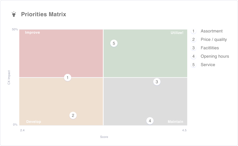Click legend number badge 2
238x146 pixels.
click(194, 39)
